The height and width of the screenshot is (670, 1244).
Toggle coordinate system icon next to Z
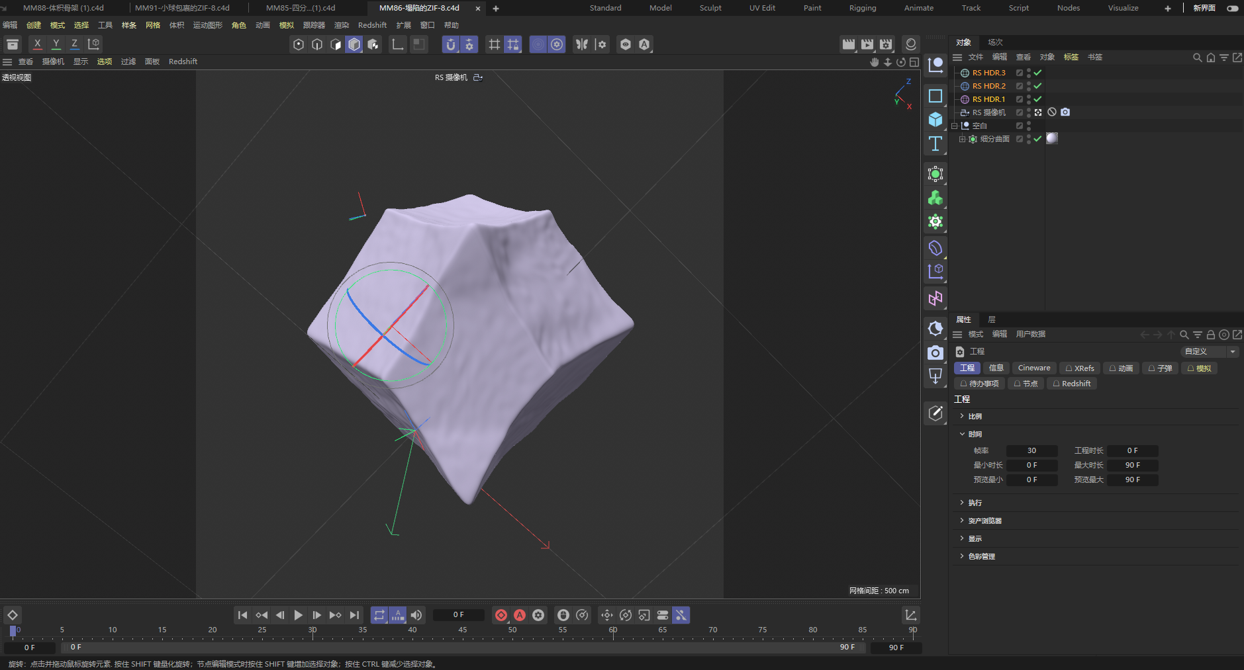click(93, 44)
